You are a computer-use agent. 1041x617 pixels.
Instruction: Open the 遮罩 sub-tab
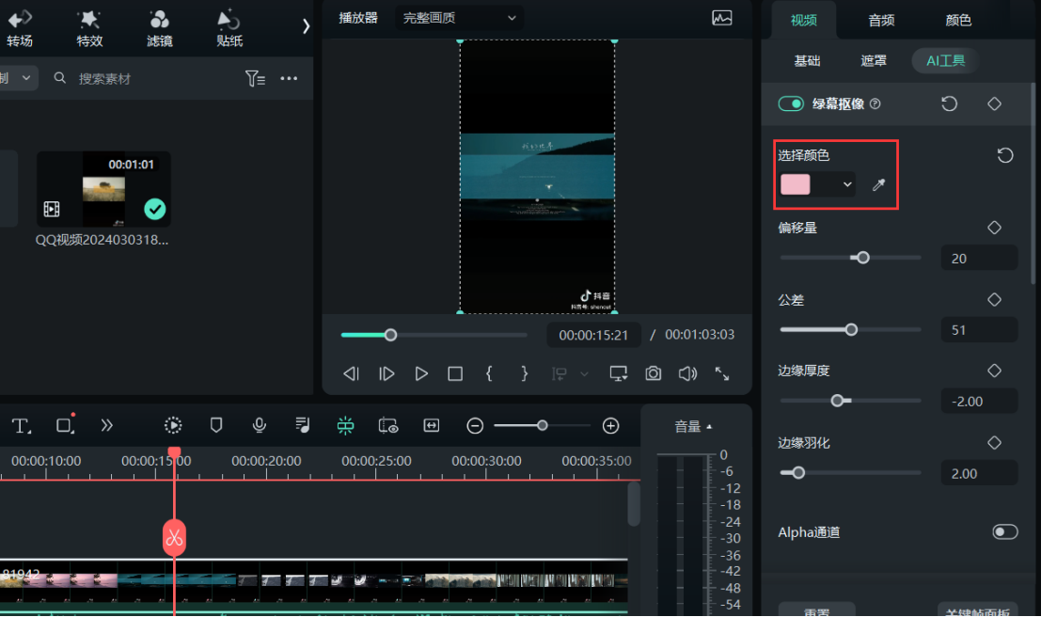874,61
